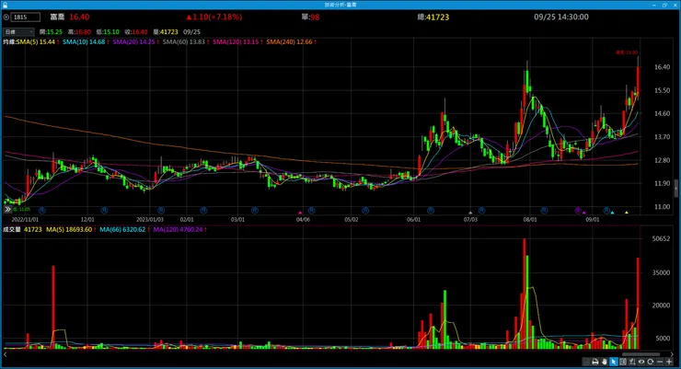The image size is (681, 369).
Task: Click the cyan triangle event marker after 09/01
Action: (612, 213)
